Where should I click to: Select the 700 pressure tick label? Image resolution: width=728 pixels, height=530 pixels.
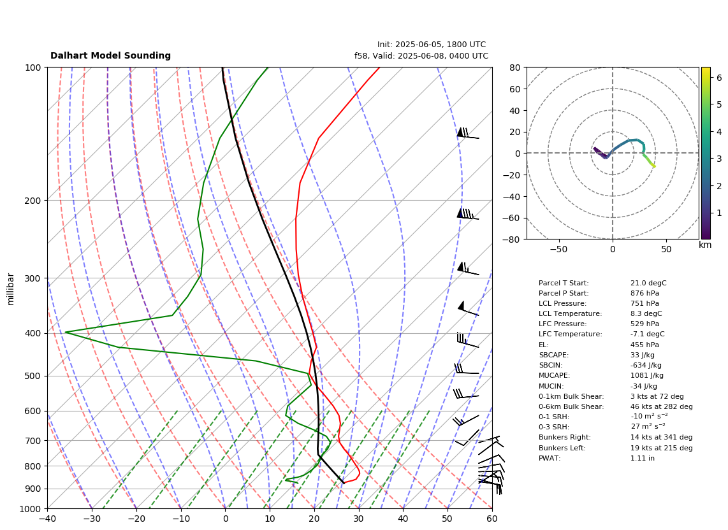coord(33,440)
